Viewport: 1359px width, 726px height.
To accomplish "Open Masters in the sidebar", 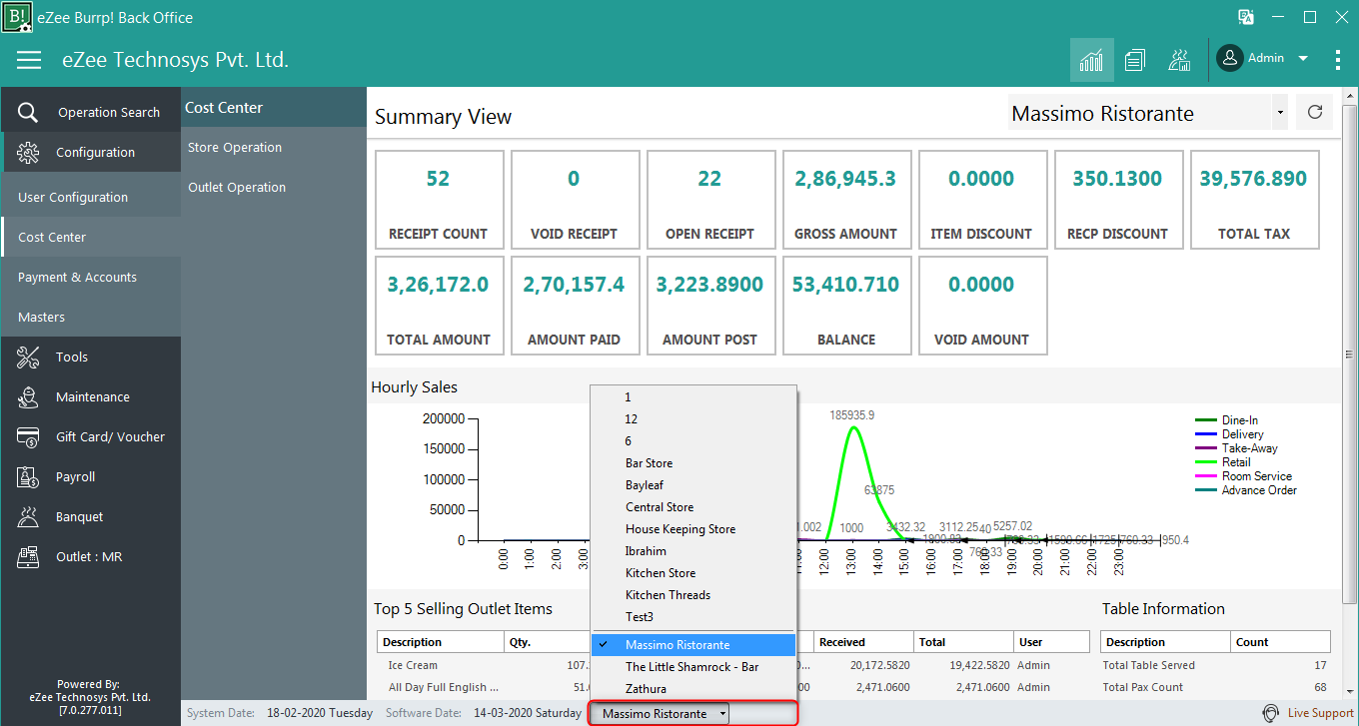I will pyautogui.click(x=90, y=317).
